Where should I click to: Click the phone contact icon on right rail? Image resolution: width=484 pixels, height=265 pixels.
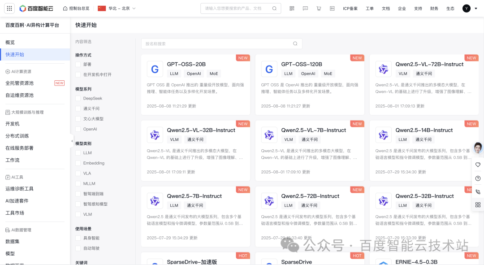(x=478, y=191)
